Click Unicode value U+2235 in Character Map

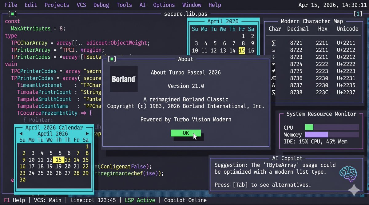pyautogui.click(x=346, y=85)
